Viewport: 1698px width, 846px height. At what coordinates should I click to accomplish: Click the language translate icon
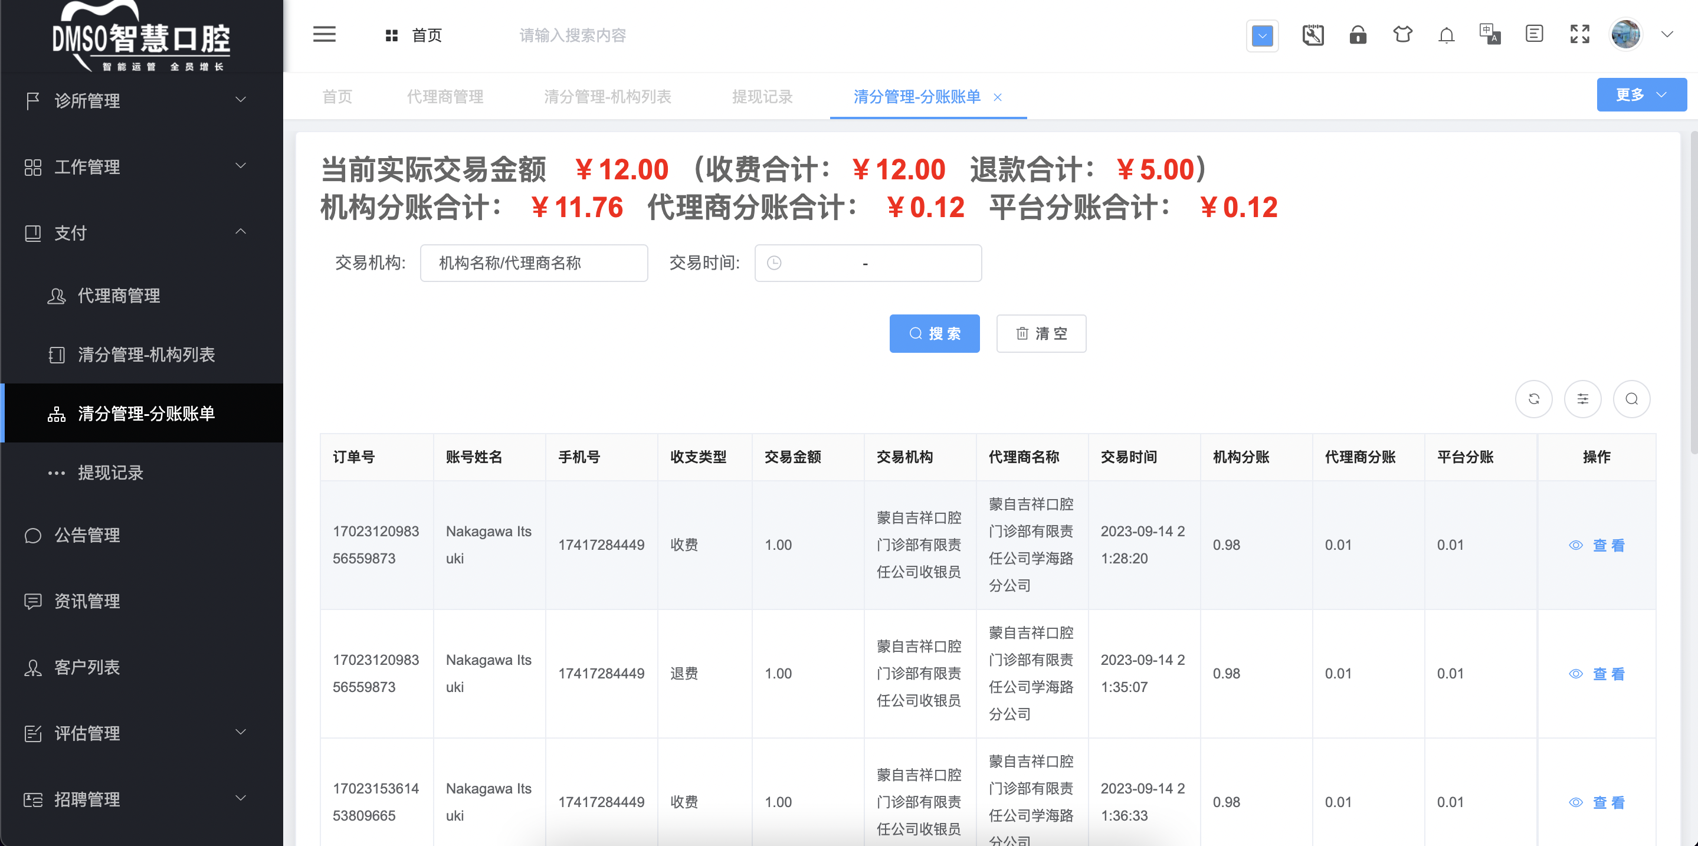point(1490,34)
